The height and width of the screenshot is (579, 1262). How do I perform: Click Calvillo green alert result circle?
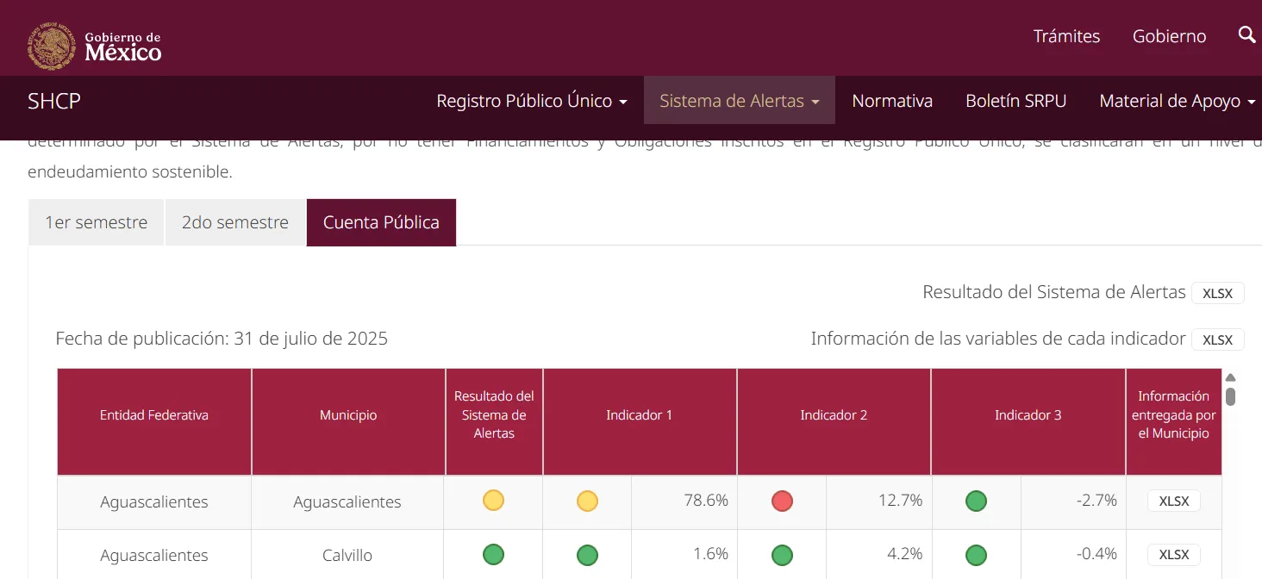(x=493, y=554)
